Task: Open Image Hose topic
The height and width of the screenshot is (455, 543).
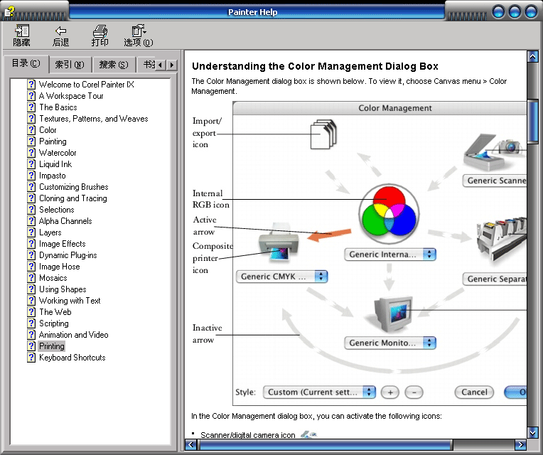Action: pos(59,267)
